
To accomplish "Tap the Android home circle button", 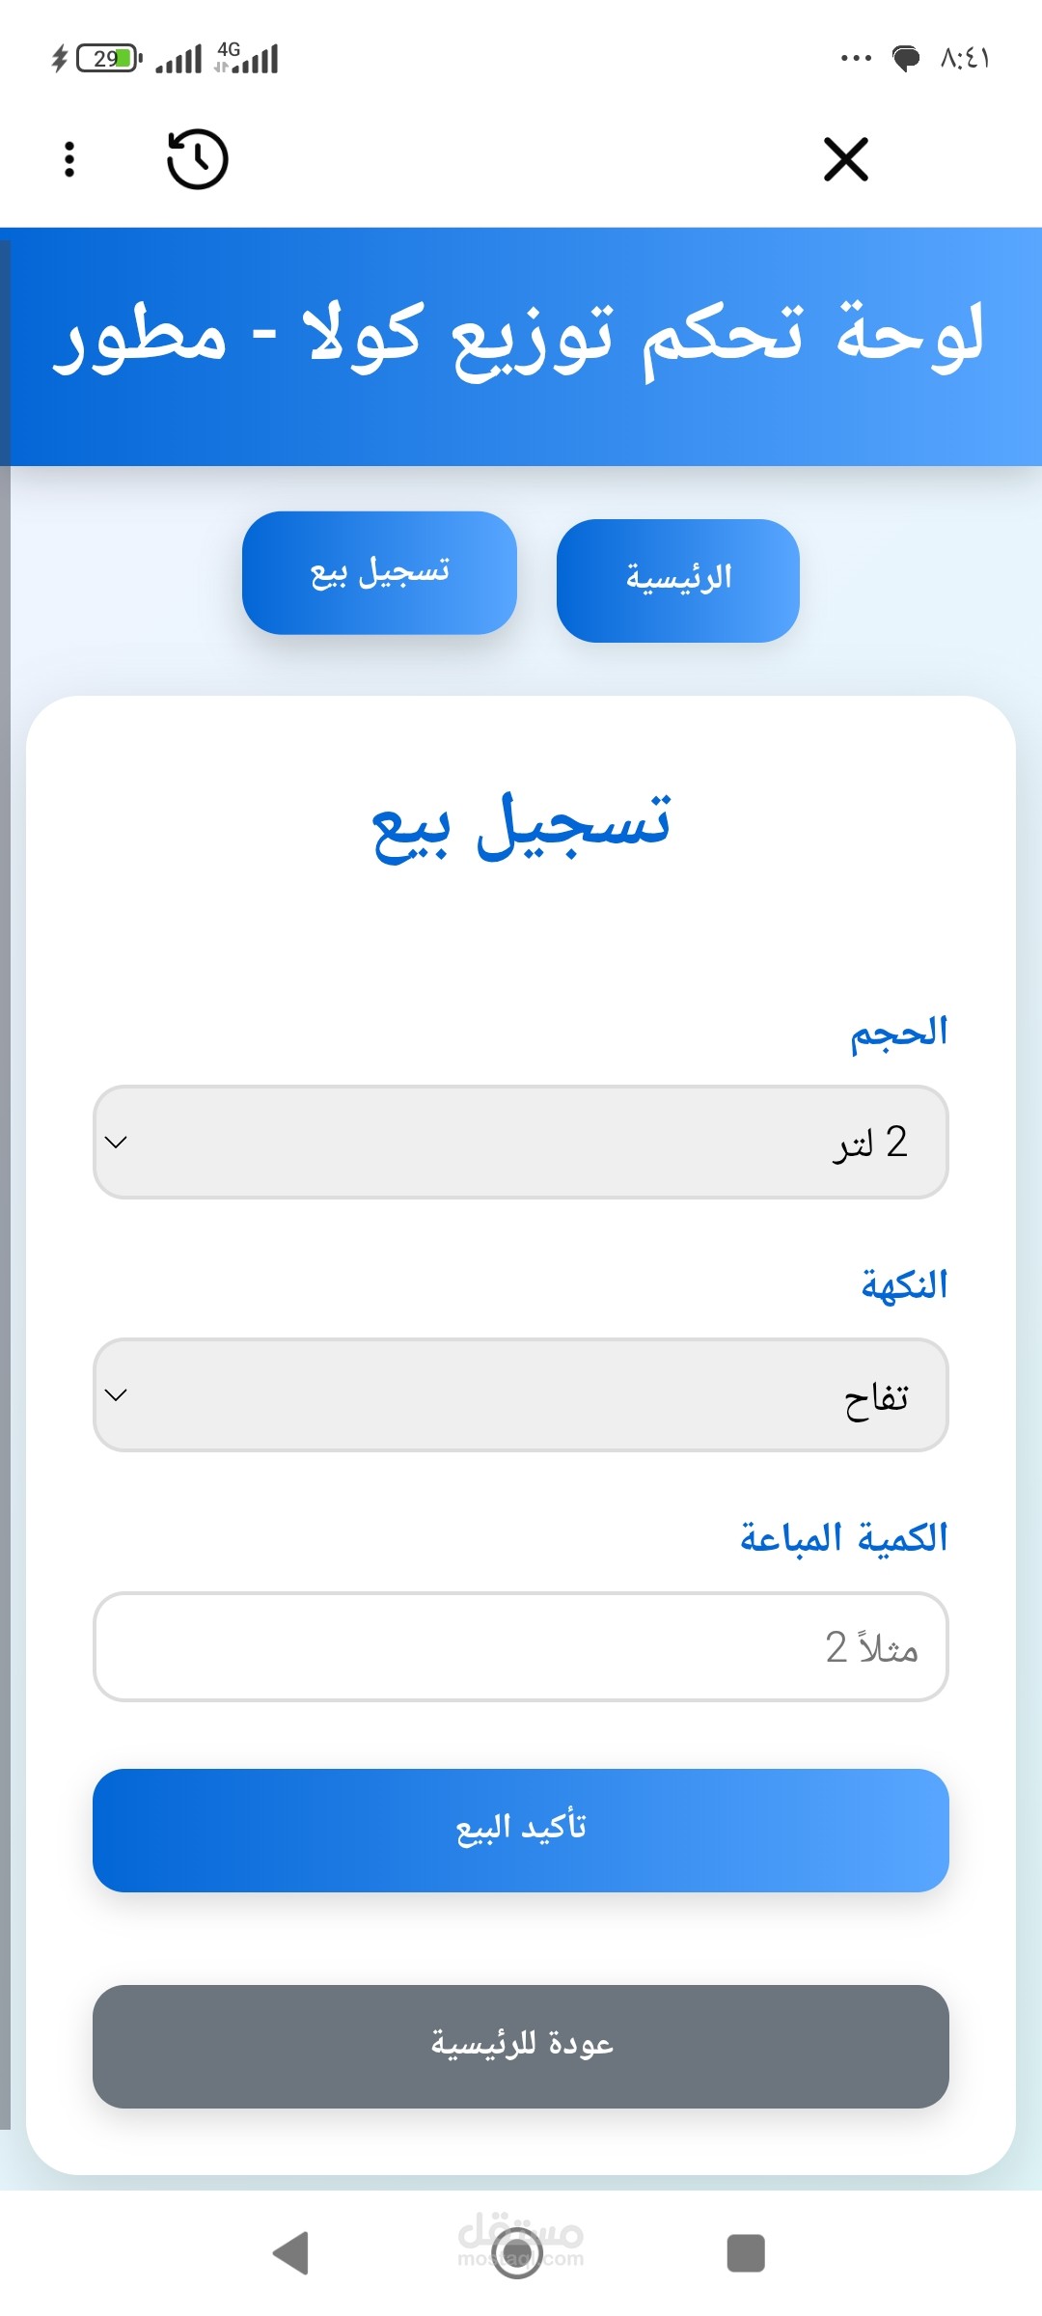I will click(x=517, y=2253).
